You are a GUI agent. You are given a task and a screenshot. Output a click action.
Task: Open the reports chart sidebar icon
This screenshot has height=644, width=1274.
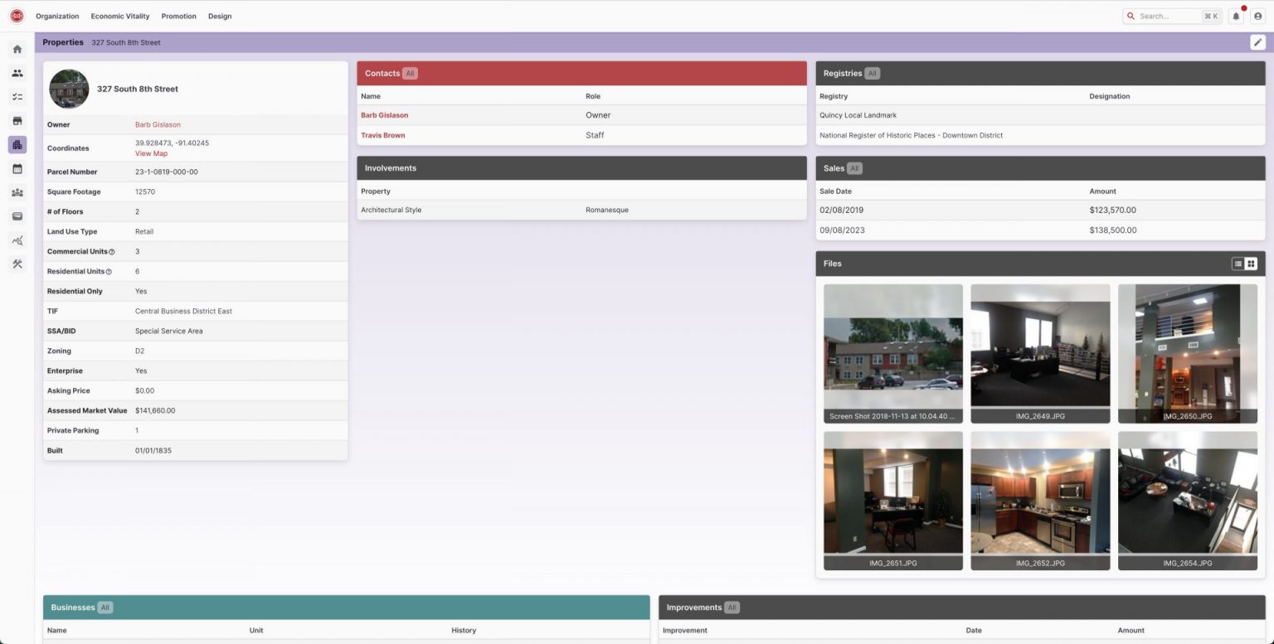[x=17, y=240]
